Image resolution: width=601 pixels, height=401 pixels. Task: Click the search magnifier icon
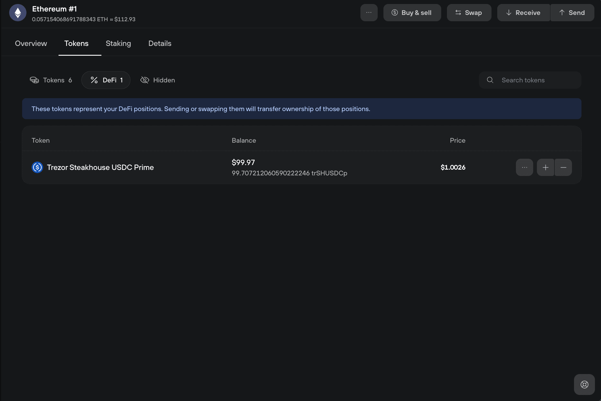[x=490, y=80]
